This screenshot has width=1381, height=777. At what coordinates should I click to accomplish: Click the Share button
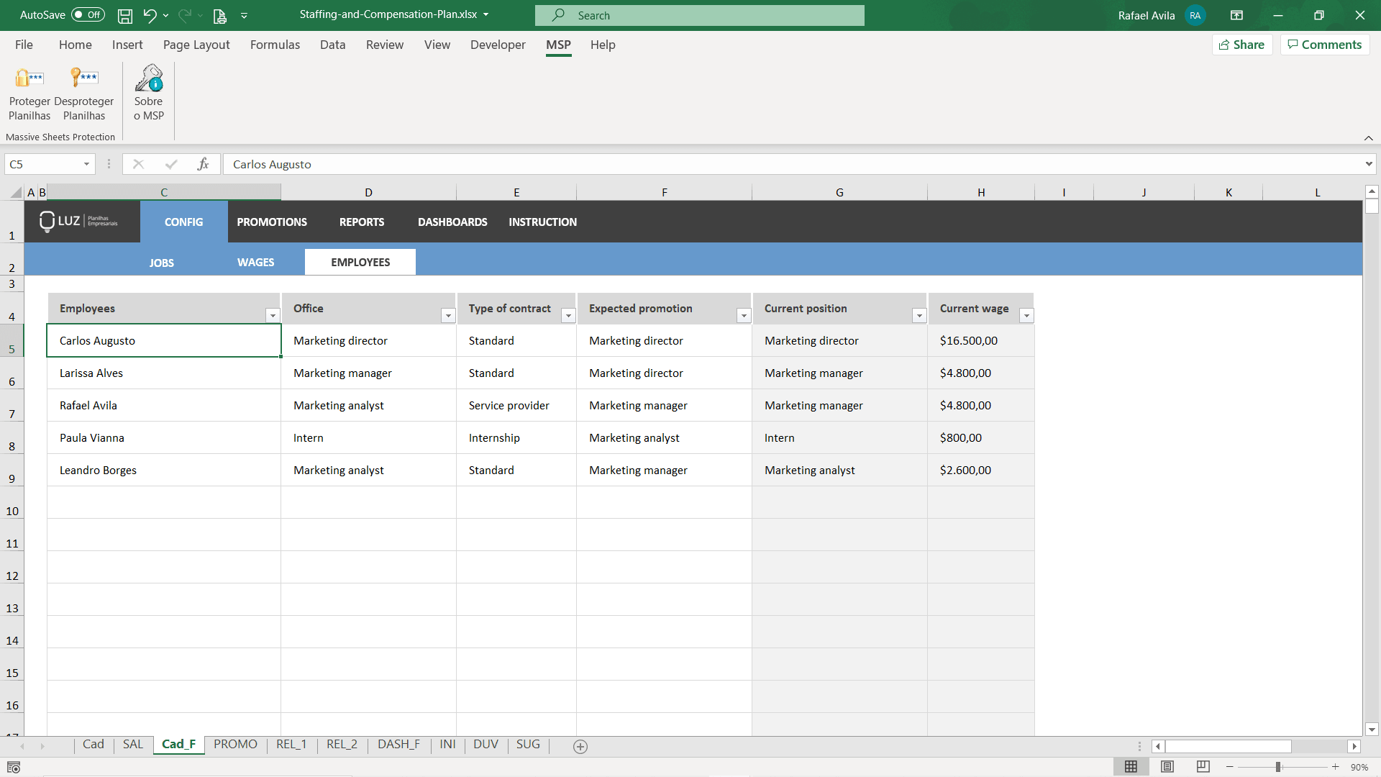click(x=1242, y=44)
